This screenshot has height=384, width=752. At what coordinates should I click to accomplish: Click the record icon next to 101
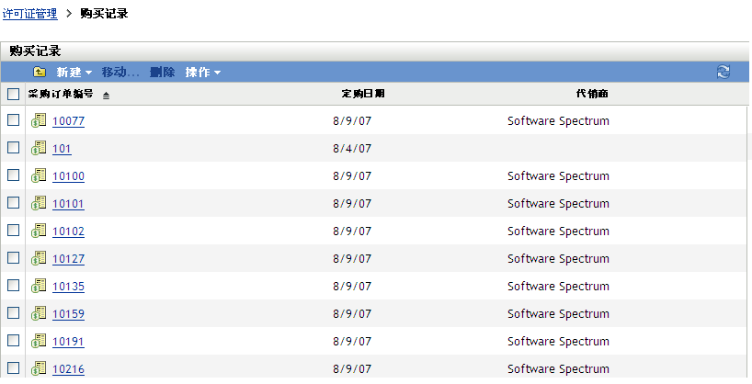point(39,148)
